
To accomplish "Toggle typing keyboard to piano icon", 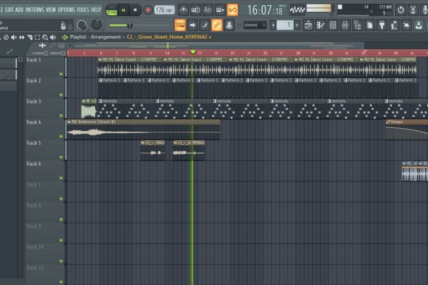I will tap(180, 25).
